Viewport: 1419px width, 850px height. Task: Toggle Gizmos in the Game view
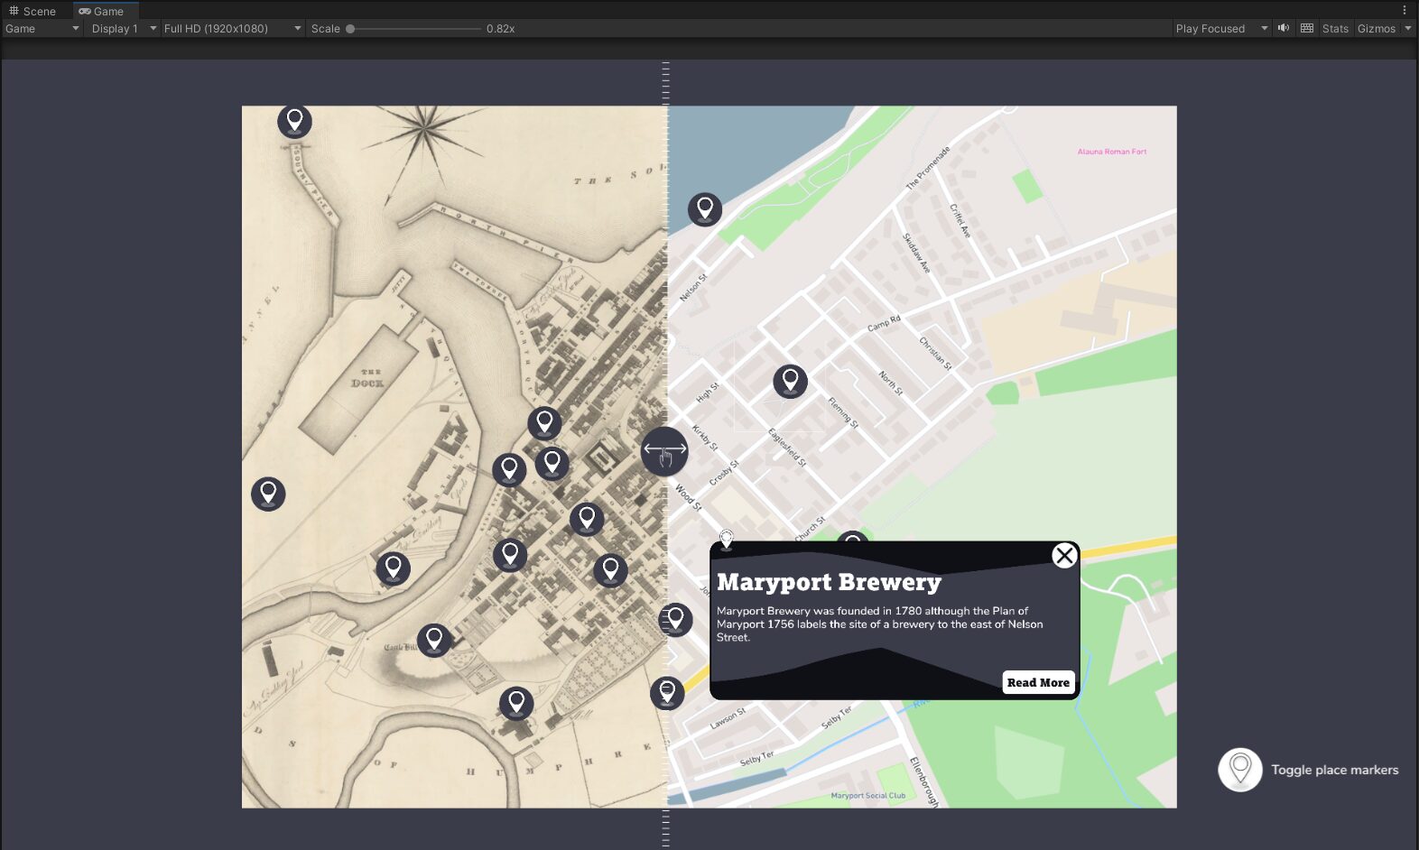pyautogui.click(x=1376, y=29)
